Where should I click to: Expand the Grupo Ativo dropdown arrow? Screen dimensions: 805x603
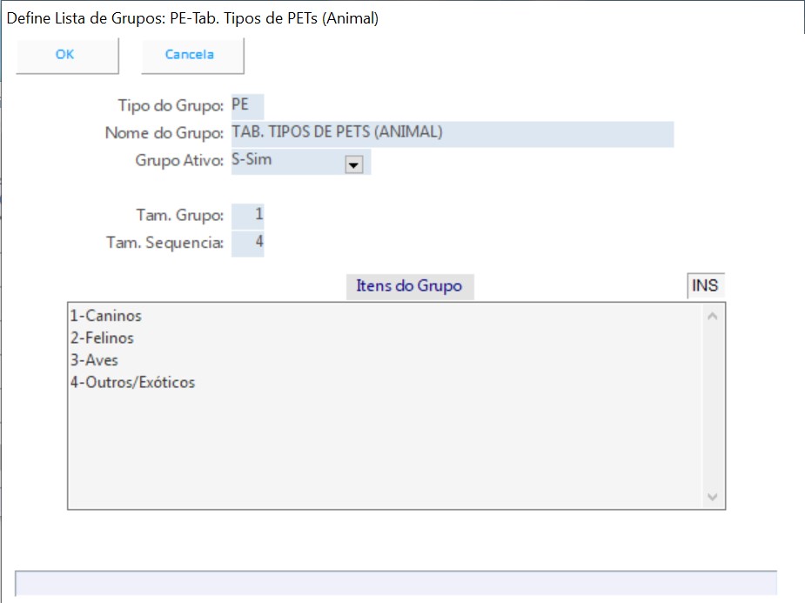pos(353,164)
